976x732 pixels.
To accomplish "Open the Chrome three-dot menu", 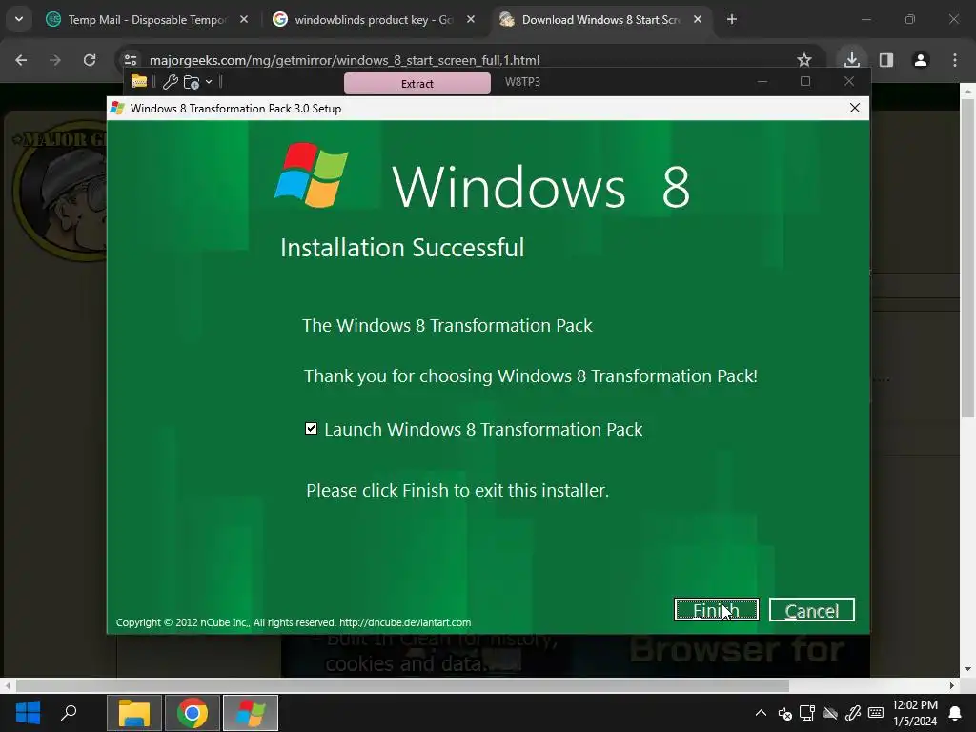I will point(954,60).
